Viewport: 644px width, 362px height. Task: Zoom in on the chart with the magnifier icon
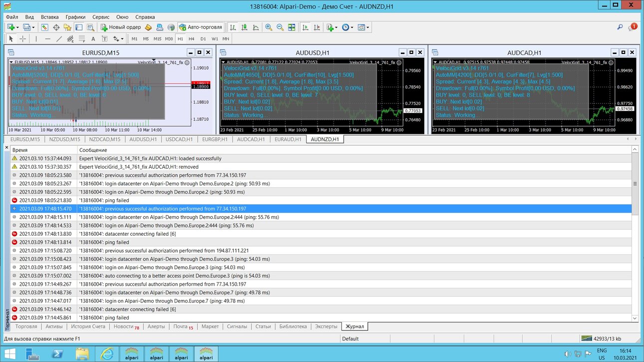coord(269,27)
